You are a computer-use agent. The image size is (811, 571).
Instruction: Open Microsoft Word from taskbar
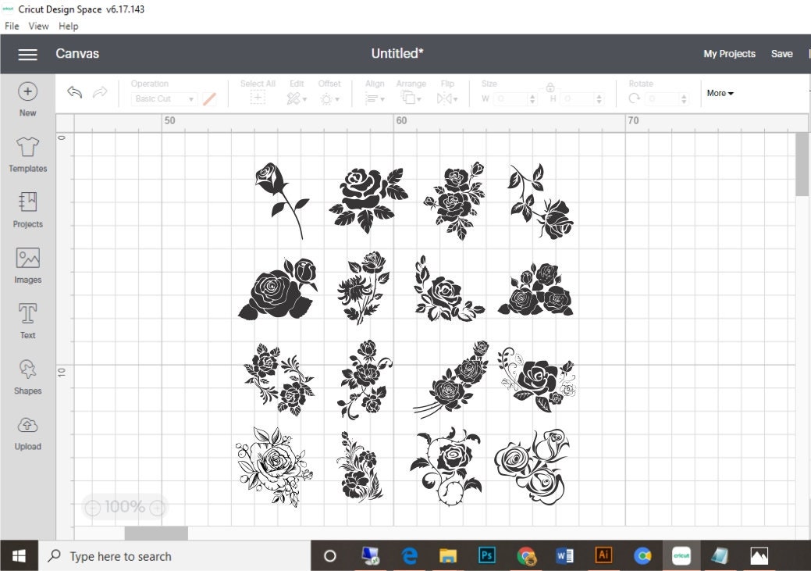[564, 556]
